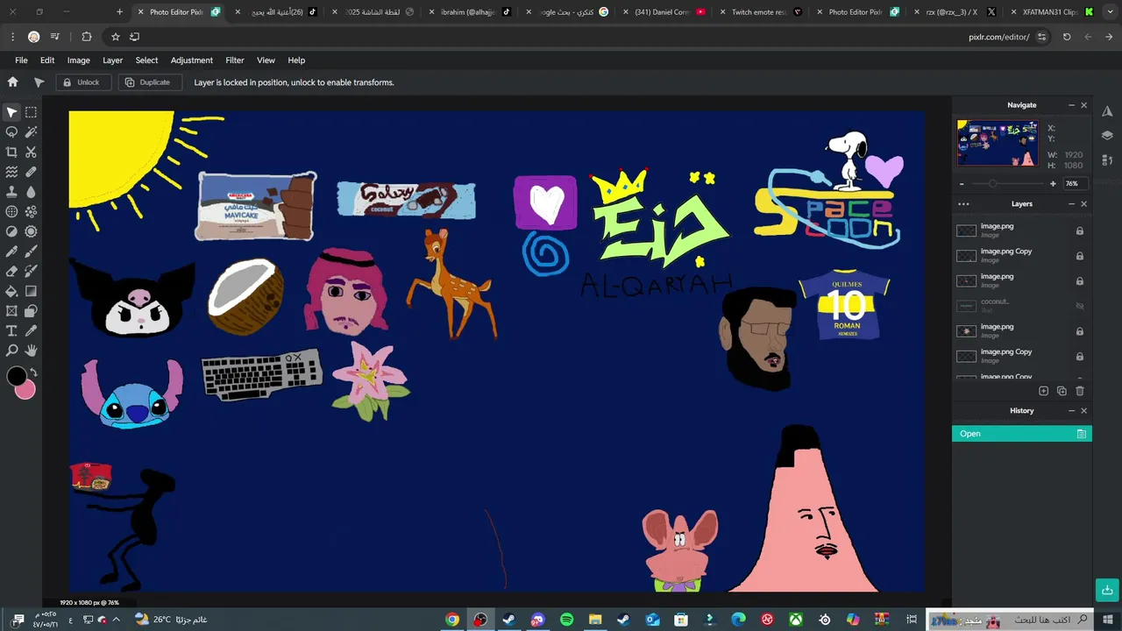The width and height of the screenshot is (1122, 631).
Task: Collapse the Layers panel
Action: [x=1071, y=203]
